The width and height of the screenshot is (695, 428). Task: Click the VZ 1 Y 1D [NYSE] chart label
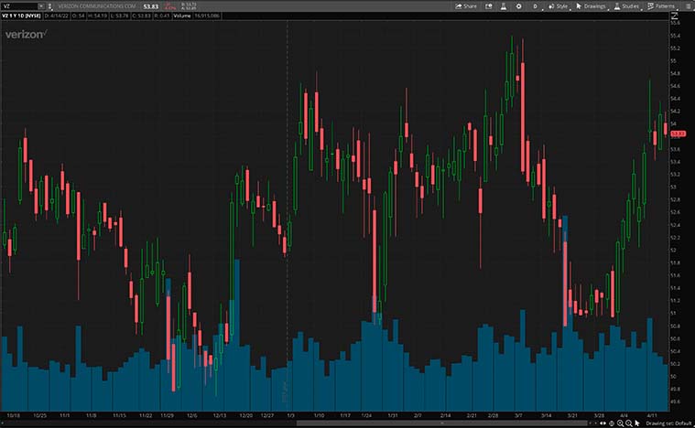click(x=21, y=16)
